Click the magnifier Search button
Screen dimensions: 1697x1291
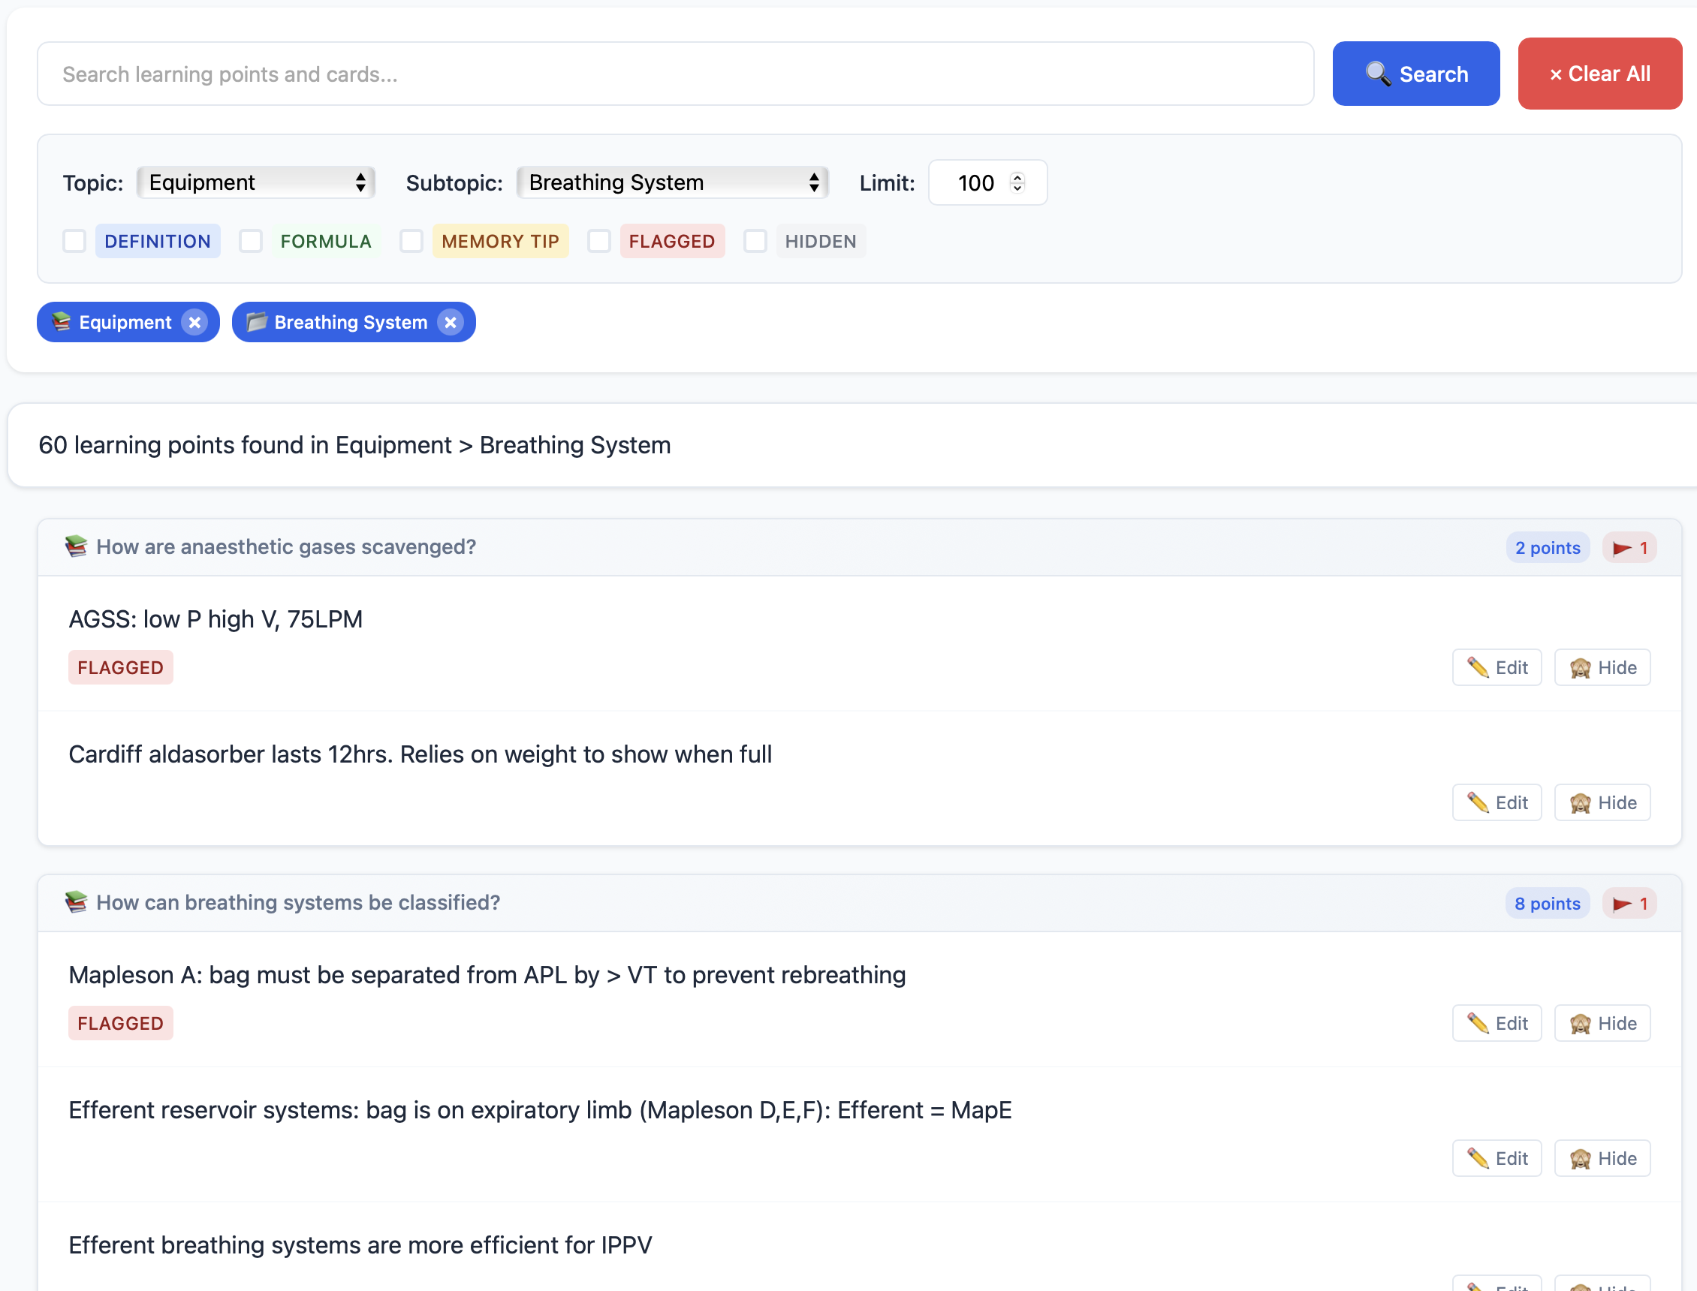[x=1415, y=74]
